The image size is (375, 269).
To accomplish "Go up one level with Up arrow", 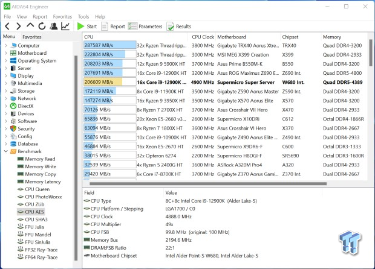I will click(x=30, y=27).
